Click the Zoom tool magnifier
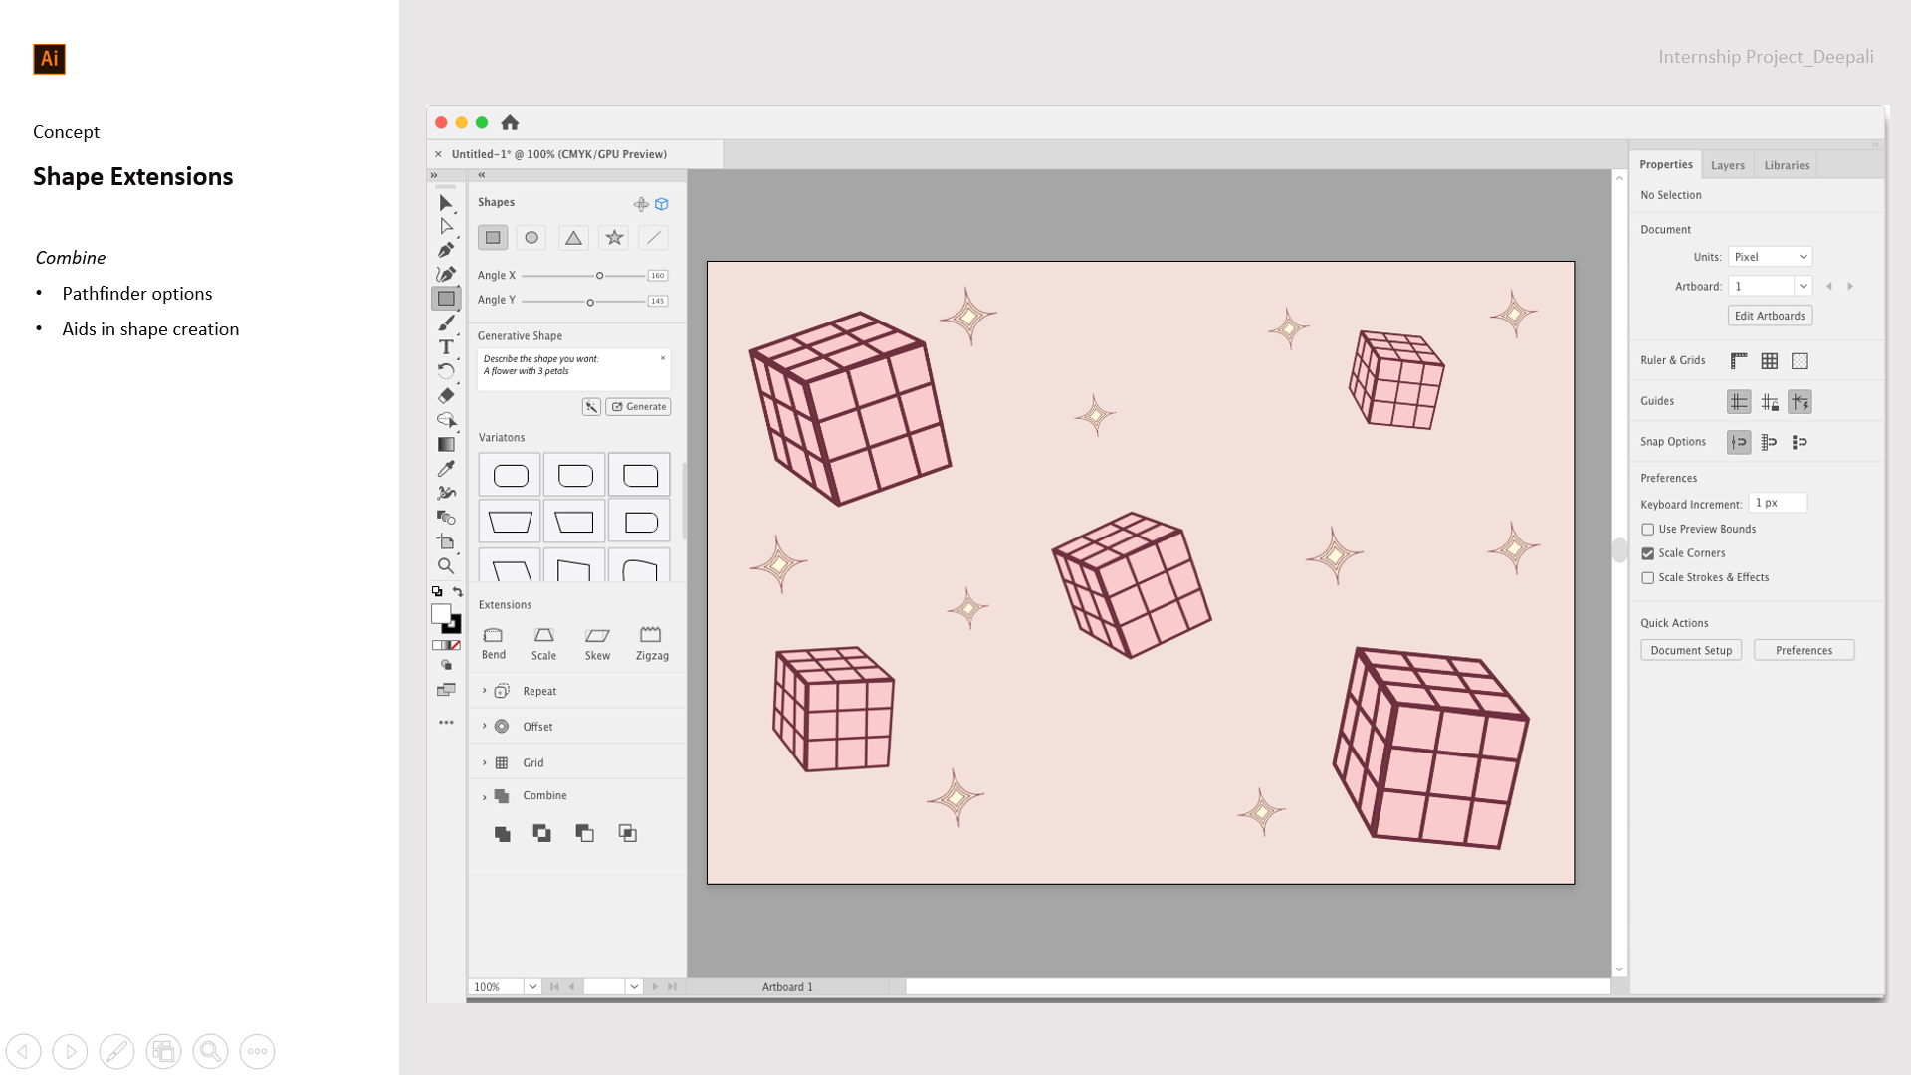 tap(446, 566)
